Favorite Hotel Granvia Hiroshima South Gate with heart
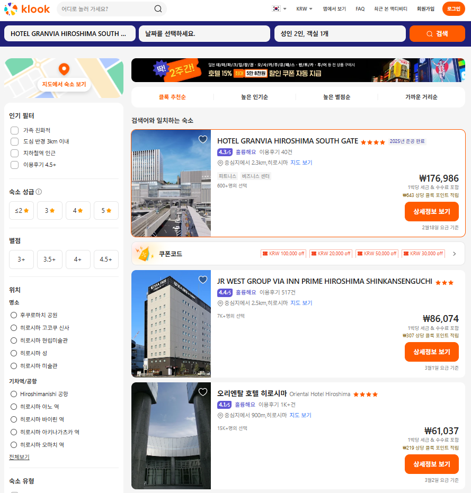471x493 pixels. click(203, 139)
